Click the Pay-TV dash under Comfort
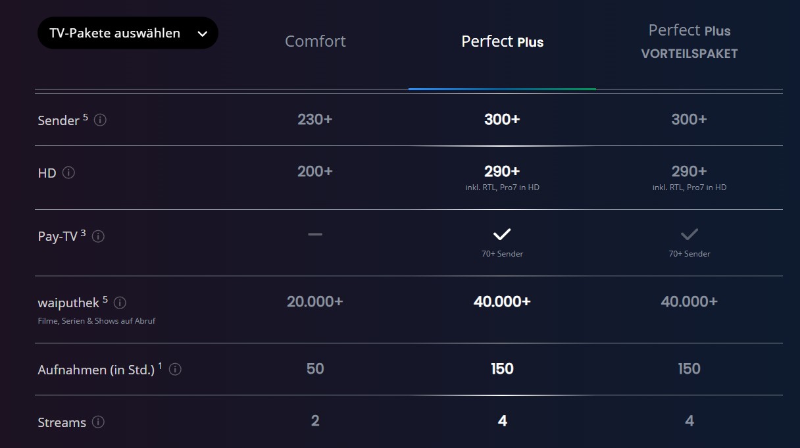This screenshot has height=448, width=800. click(x=315, y=234)
